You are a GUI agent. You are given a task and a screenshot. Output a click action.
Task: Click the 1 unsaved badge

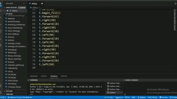[x=22, y=8]
